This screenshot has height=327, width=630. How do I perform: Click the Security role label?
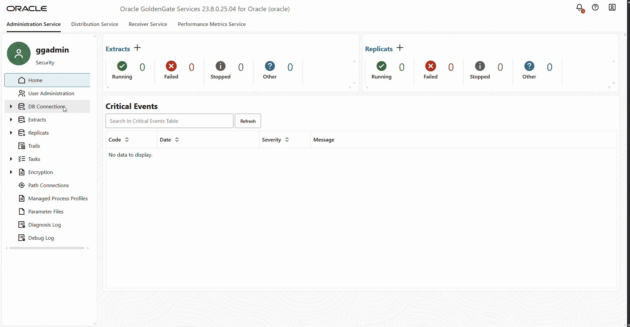coord(45,63)
